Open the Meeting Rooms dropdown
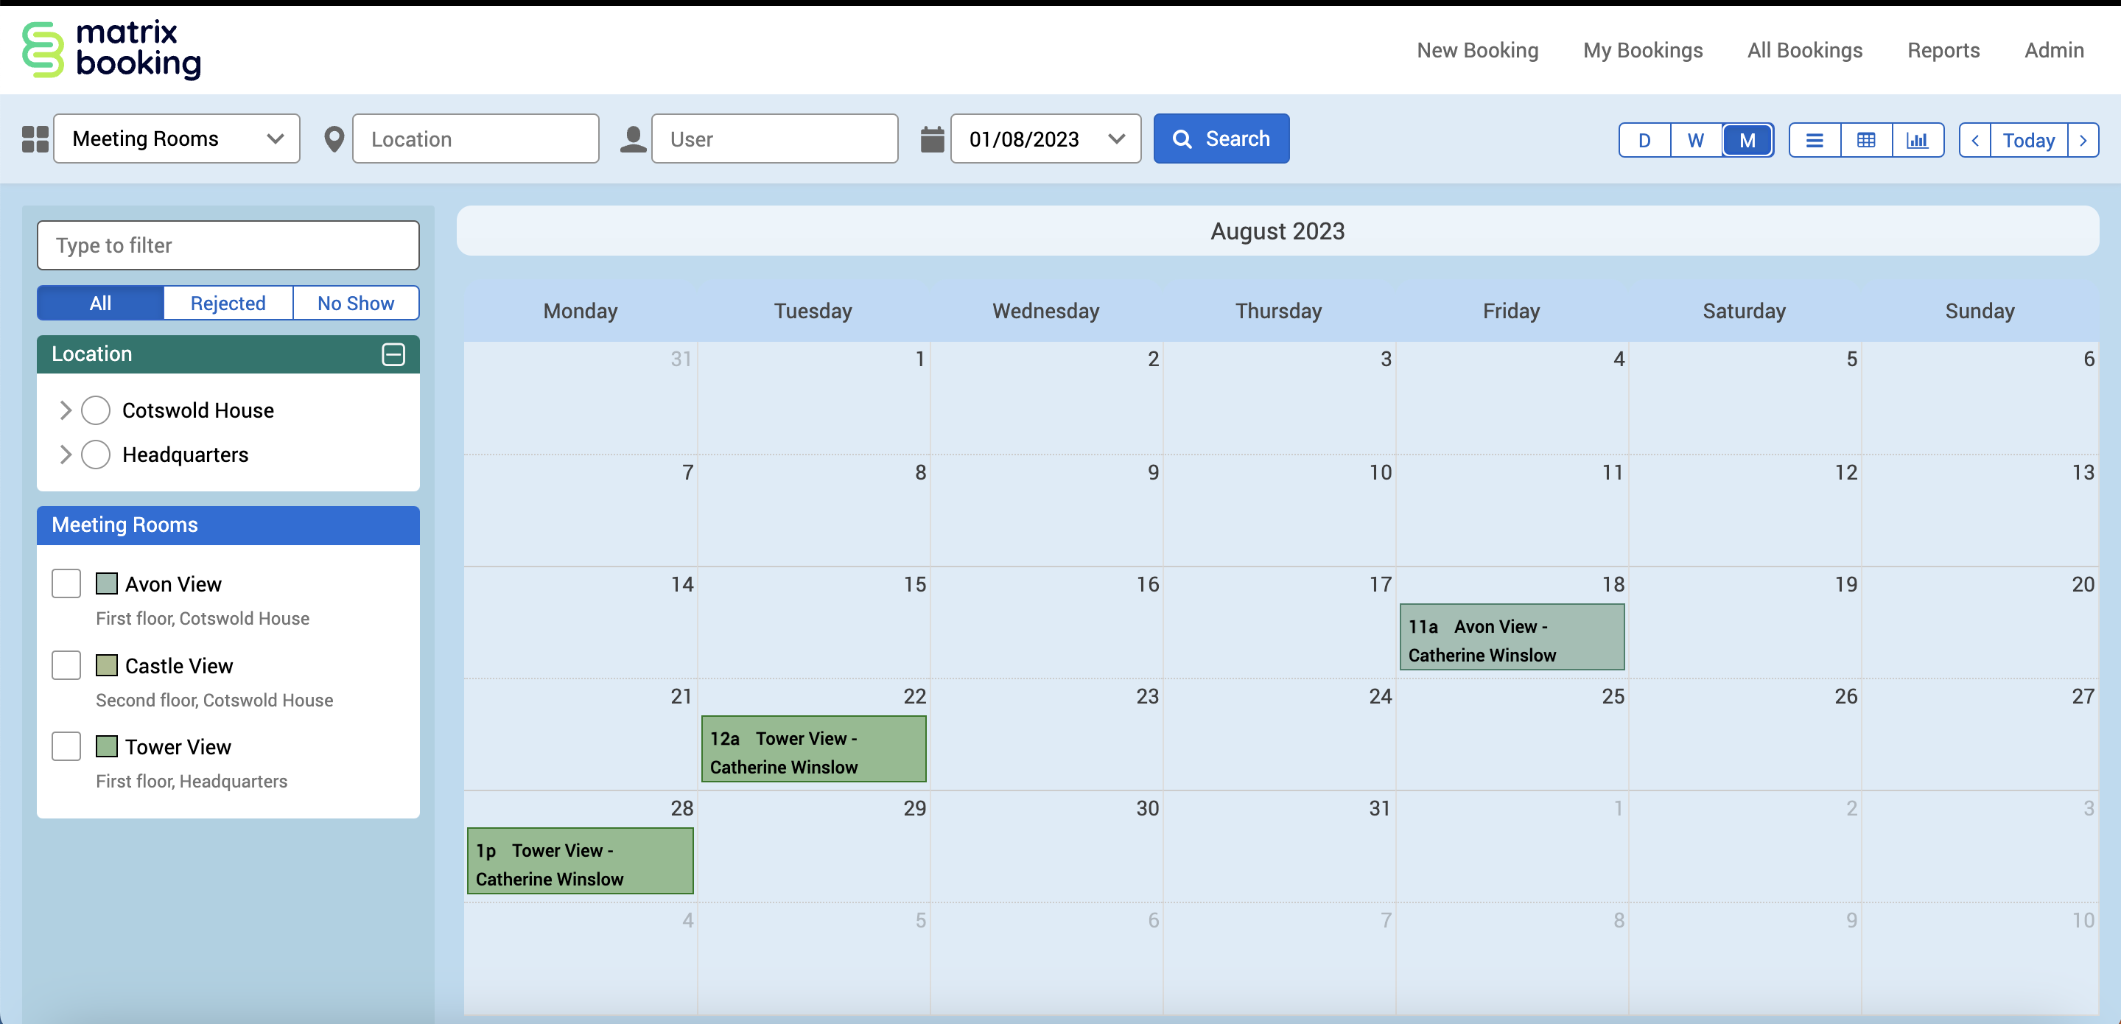This screenshot has width=2121, height=1024. (x=177, y=138)
